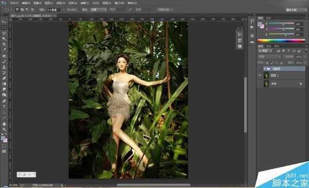The height and width of the screenshot is (188, 309).
Task: Select the Zoom tool
Action: [4, 129]
